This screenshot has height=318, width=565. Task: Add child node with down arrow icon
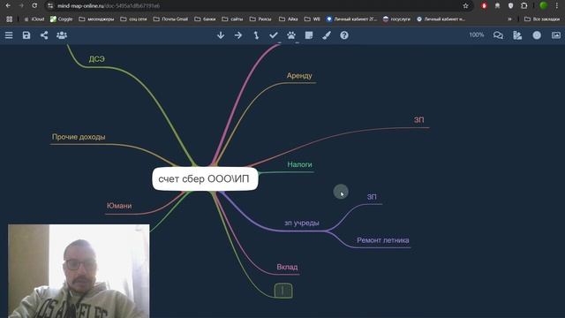click(x=221, y=35)
